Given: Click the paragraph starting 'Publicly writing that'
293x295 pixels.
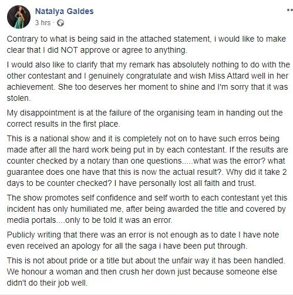Looking at the screenshot, I should (x=143, y=240).
